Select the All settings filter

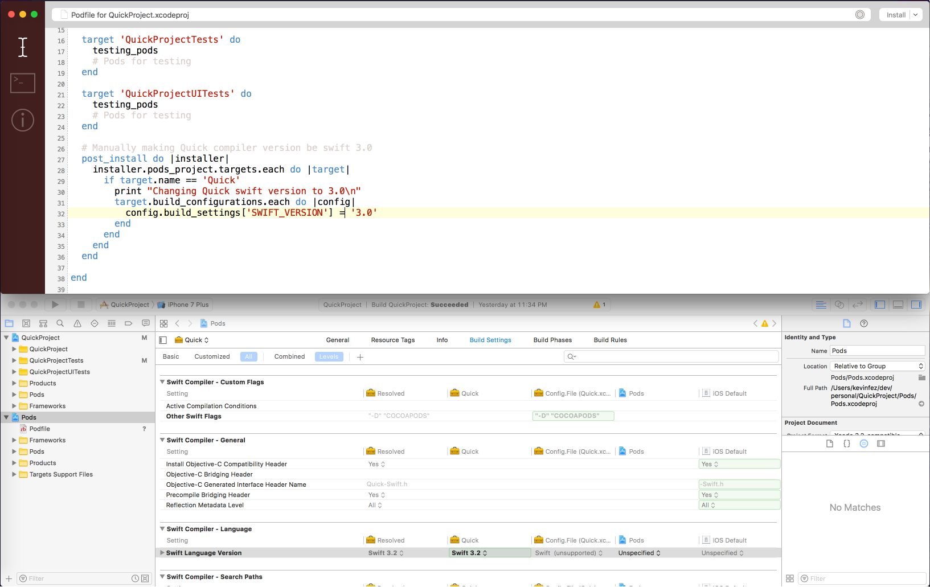pyautogui.click(x=249, y=356)
